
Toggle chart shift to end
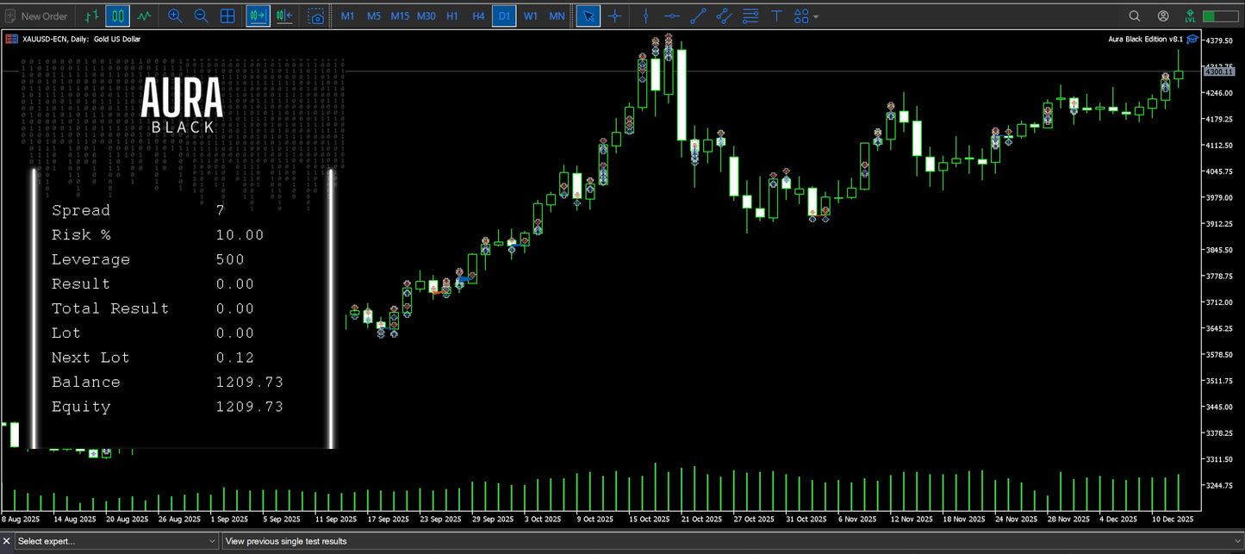284,16
